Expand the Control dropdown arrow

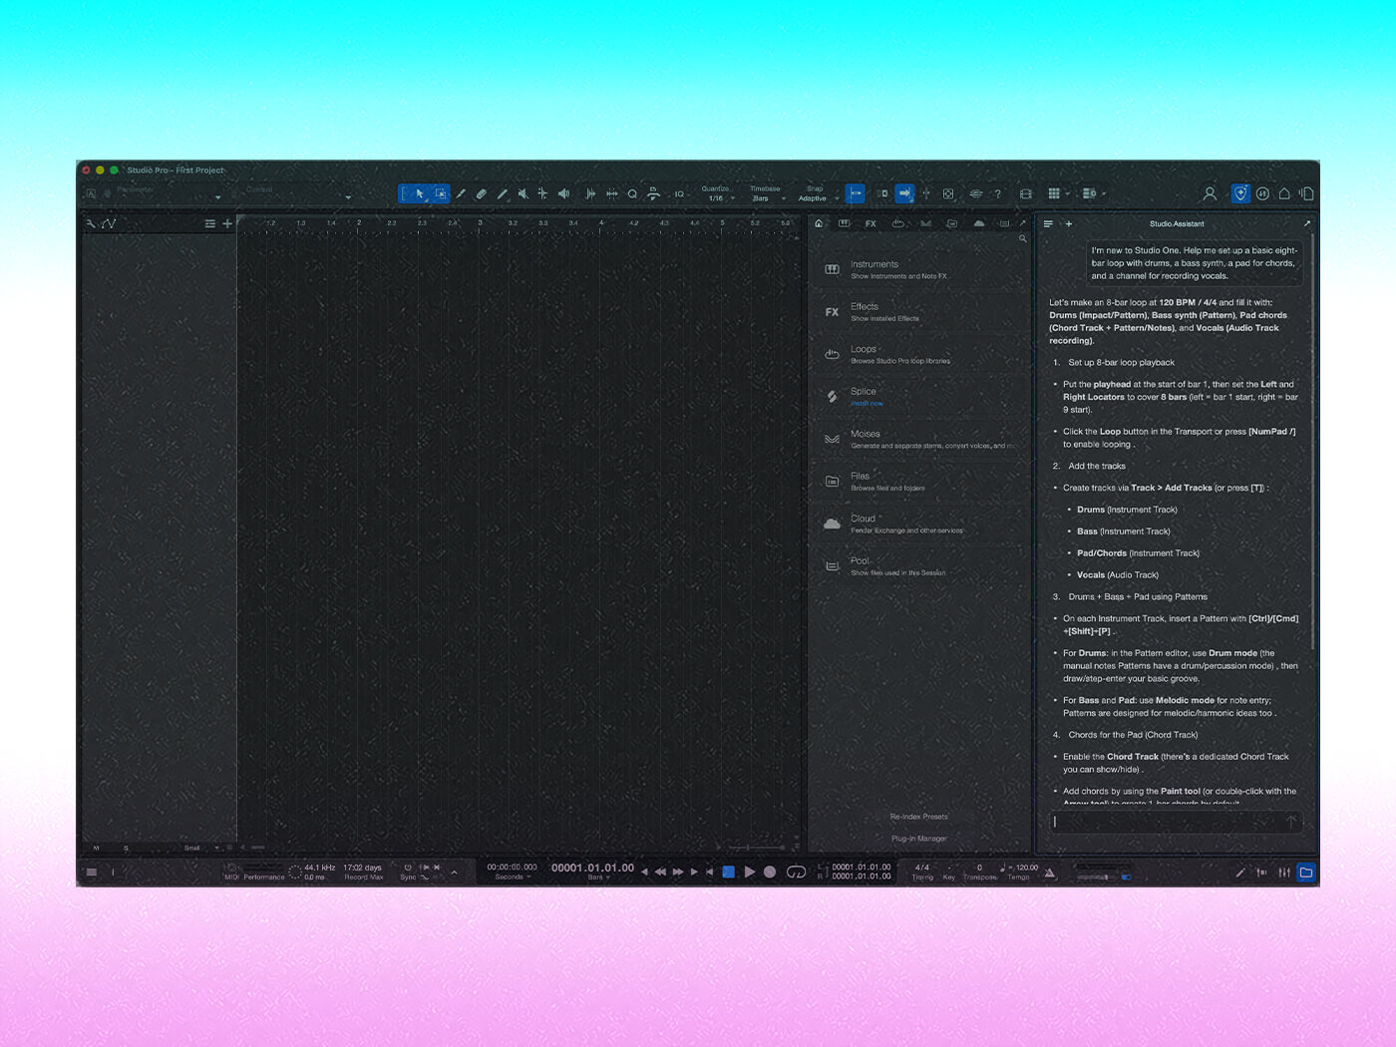[x=348, y=197]
